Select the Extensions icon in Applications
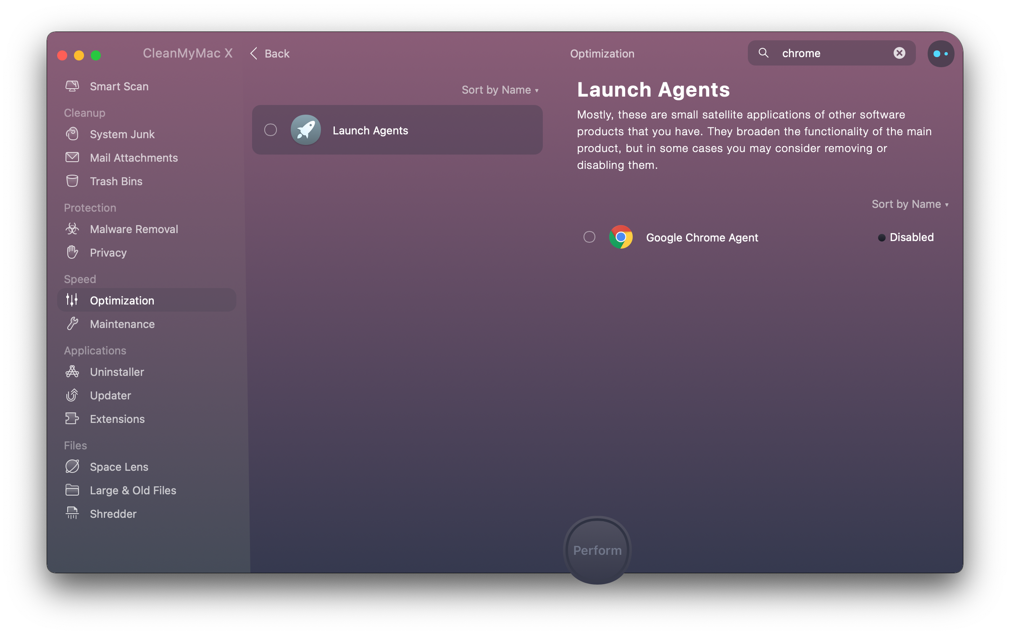1010x635 pixels. [71, 418]
